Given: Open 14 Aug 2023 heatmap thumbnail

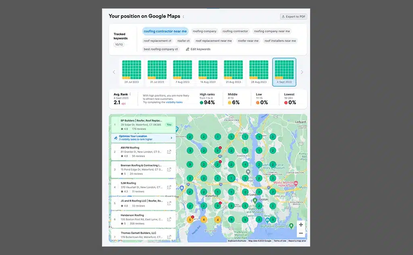Looking at the screenshot, I should pos(208,72).
